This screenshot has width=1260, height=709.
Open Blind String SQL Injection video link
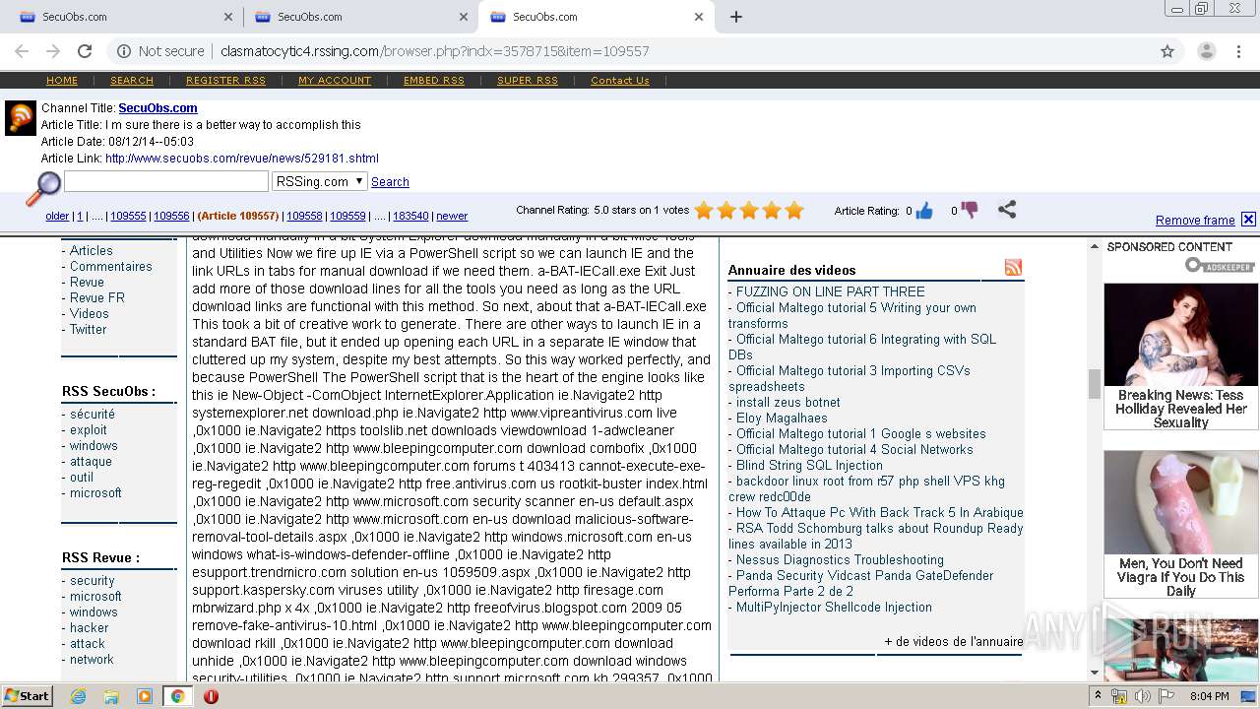[809, 465]
